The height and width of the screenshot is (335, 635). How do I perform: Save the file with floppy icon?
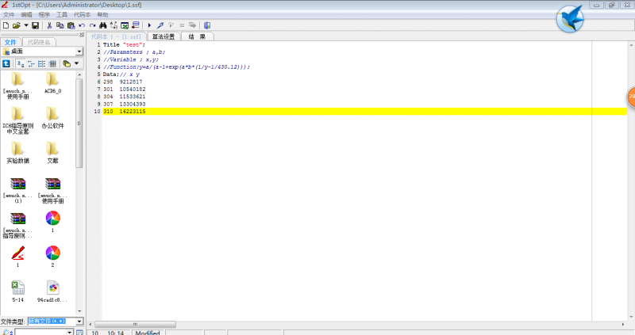[x=35, y=25]
